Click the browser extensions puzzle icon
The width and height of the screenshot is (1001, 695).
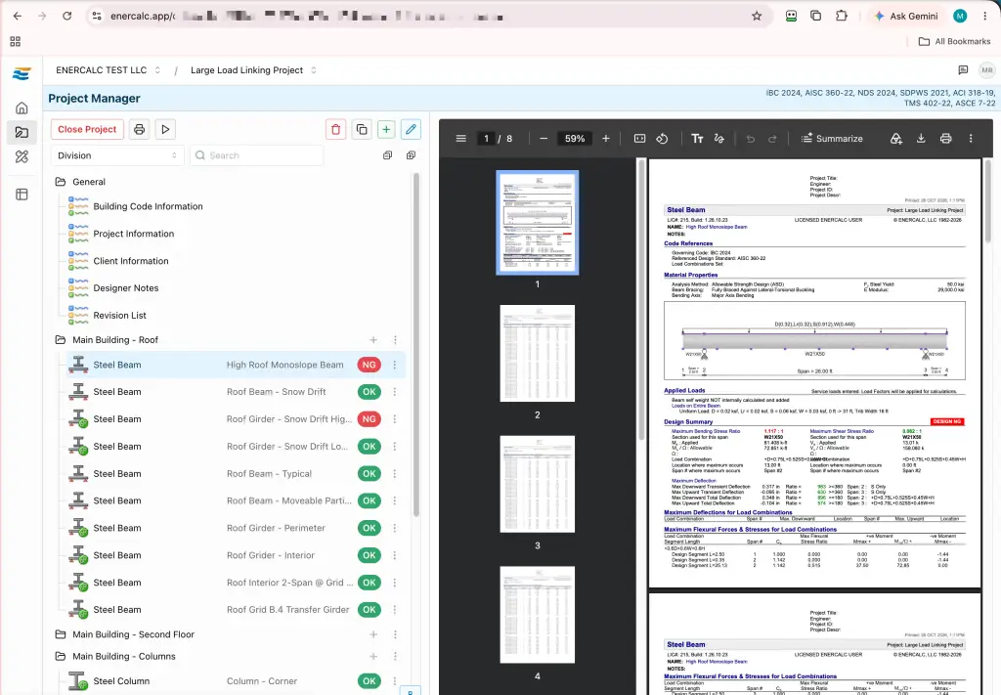click(x=842, y=16)
